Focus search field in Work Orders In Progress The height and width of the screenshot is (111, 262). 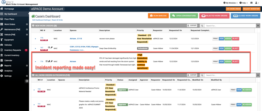(230, 75)
